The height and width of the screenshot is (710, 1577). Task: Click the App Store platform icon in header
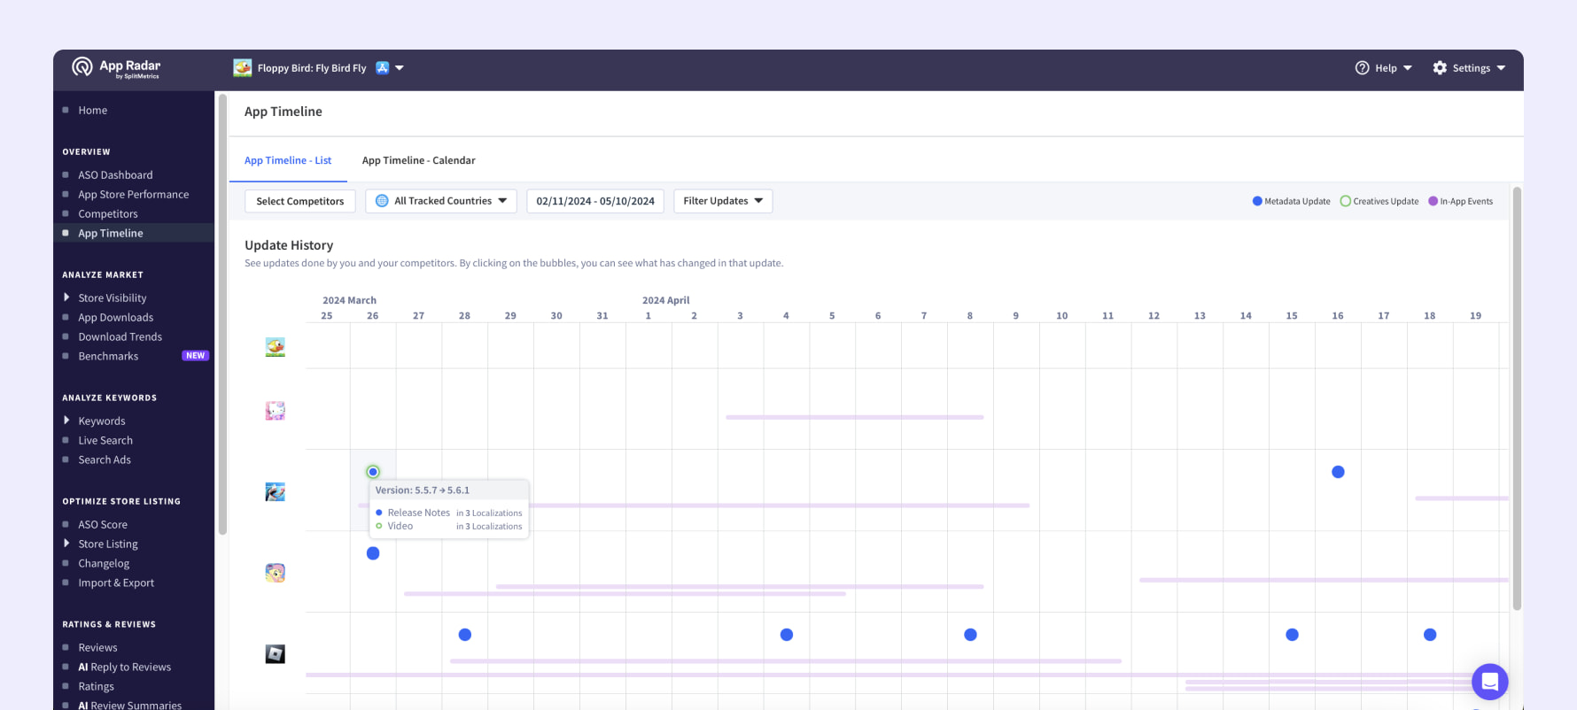pyautogui.click(x=383, y=68)
